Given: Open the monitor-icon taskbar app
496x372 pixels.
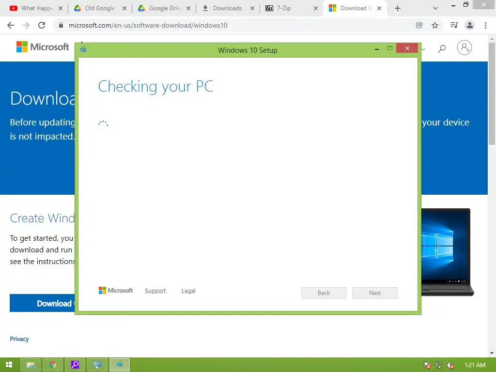Looking at the screenshot, I should pos(97,365).
